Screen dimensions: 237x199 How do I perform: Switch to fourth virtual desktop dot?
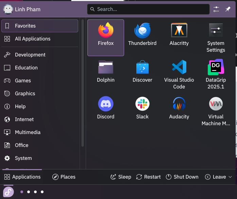42,192
